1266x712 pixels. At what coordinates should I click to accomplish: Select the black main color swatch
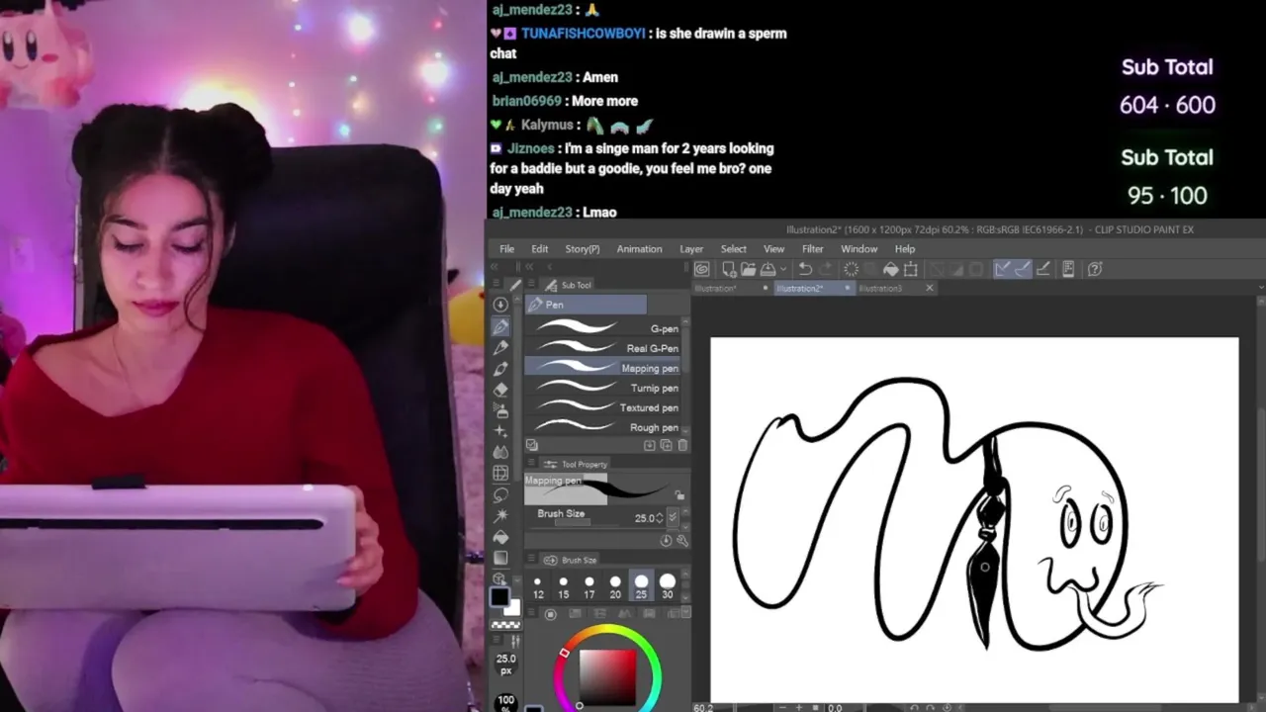point(499,596)
